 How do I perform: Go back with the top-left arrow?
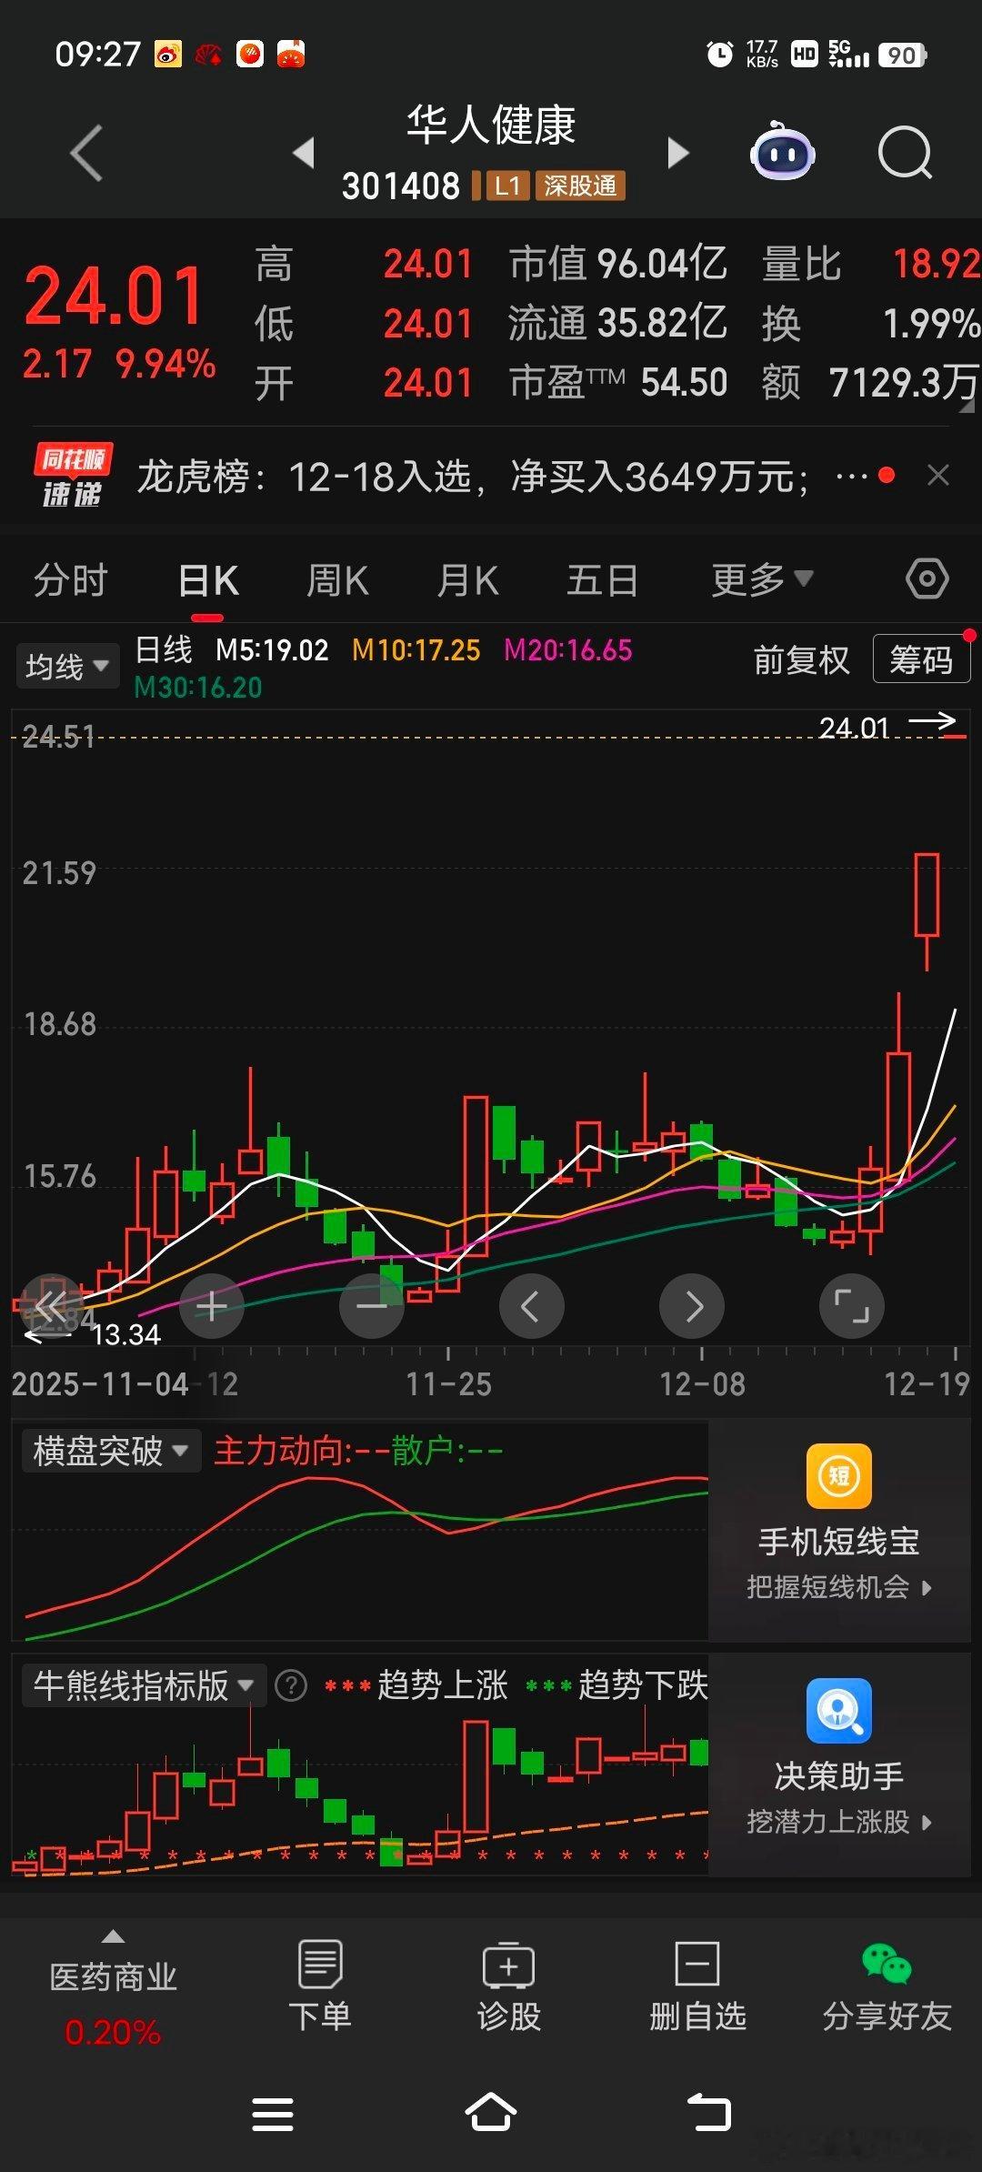click(86, 153)
